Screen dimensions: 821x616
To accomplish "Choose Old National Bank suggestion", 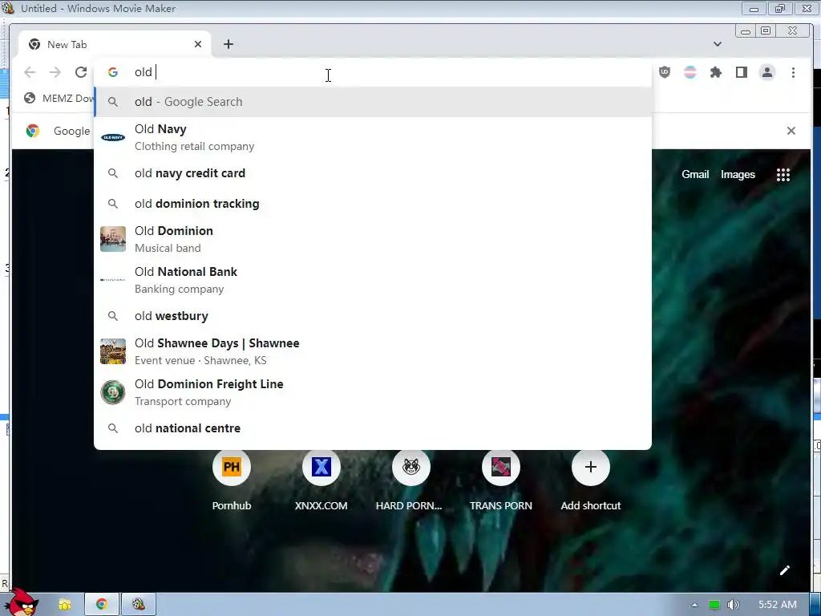I will pyautogui.click(x=373, y=280).
